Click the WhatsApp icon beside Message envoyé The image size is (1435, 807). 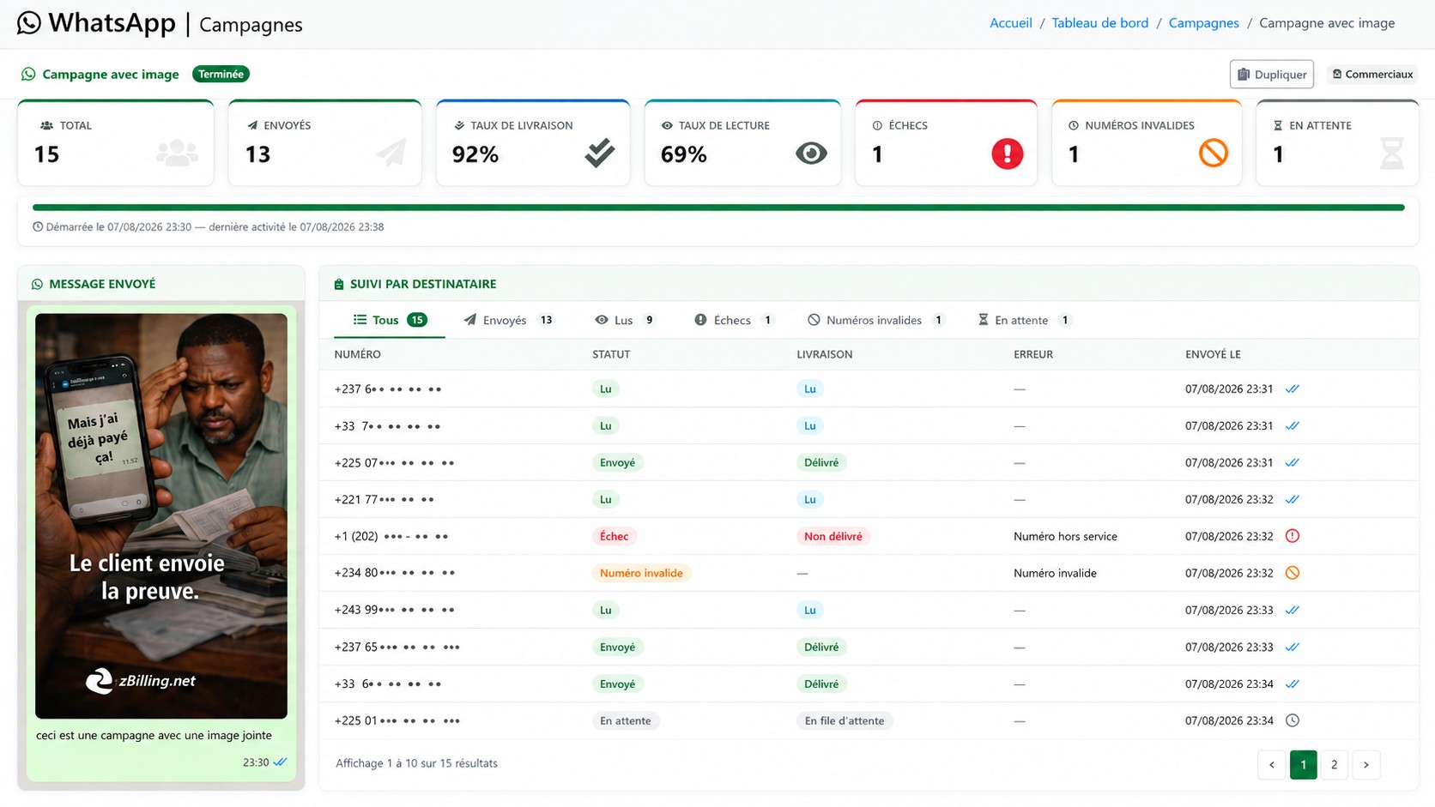(x=37, y=284)
